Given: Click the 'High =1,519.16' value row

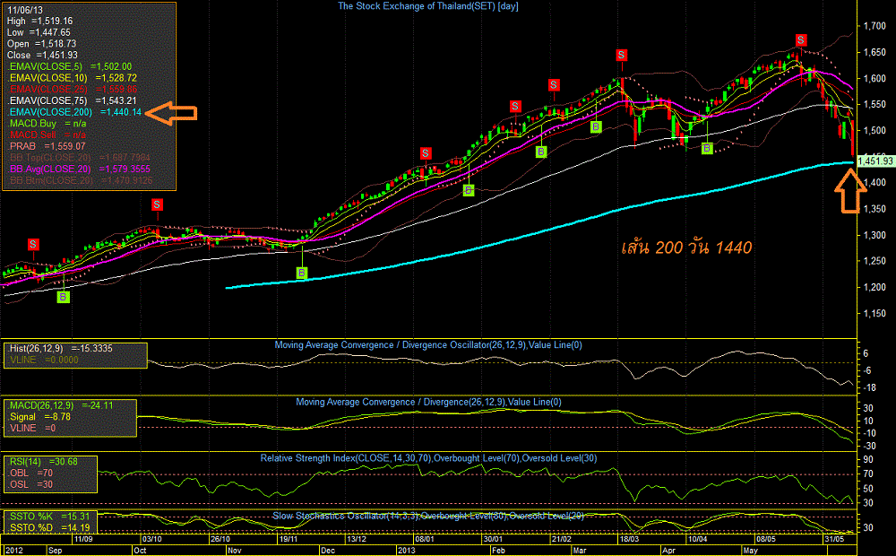Looking at the screenshot, I should pos(40,22).
